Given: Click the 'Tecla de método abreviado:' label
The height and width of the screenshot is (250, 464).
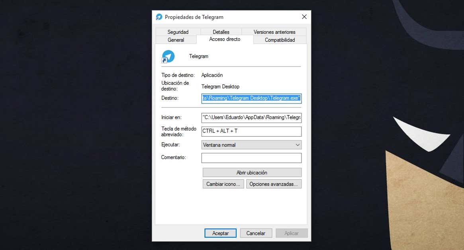Looking at the screenshot, I should [179, 131].
